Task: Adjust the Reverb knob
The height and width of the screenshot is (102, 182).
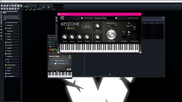Action: click(x=98, y=26)
